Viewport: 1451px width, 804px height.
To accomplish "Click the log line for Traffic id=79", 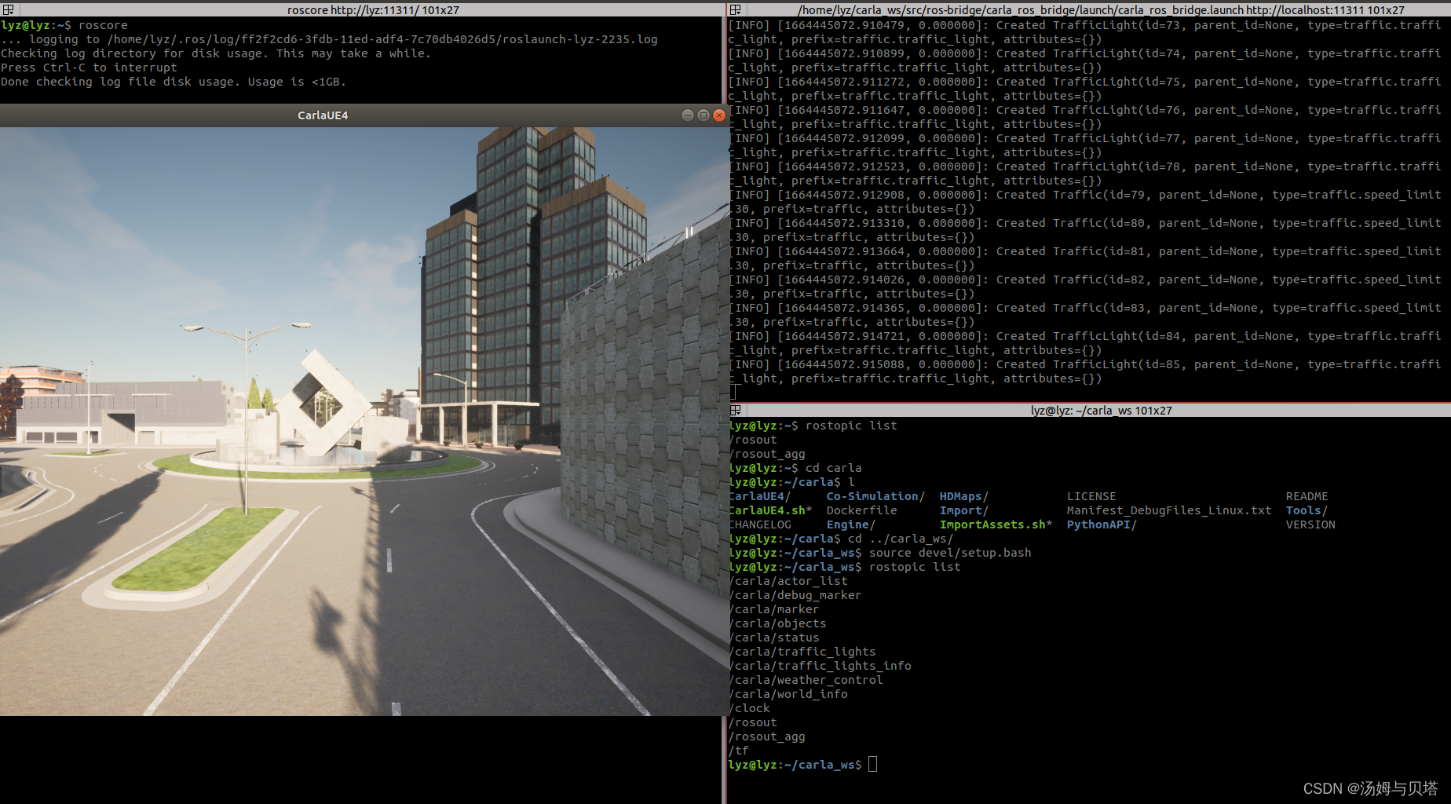I will click(1084, 202).
